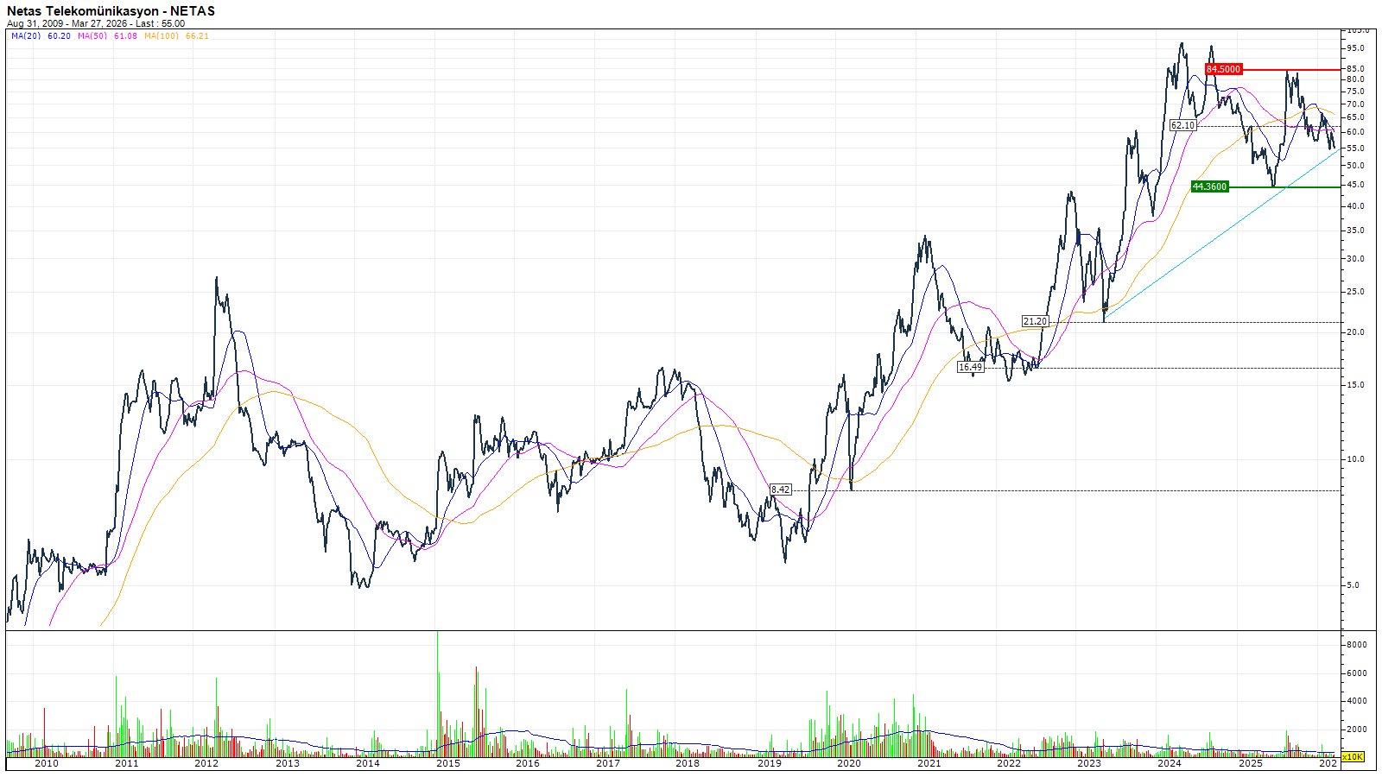
Task: Select the MA(100) 66.21 legend label
Action: click(176, 36)
